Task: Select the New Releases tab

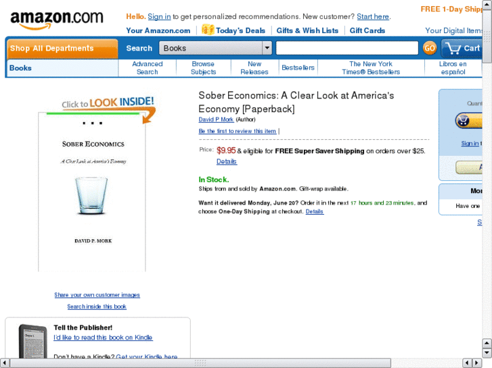Action: pyautogui.click(x=254, y=68)
